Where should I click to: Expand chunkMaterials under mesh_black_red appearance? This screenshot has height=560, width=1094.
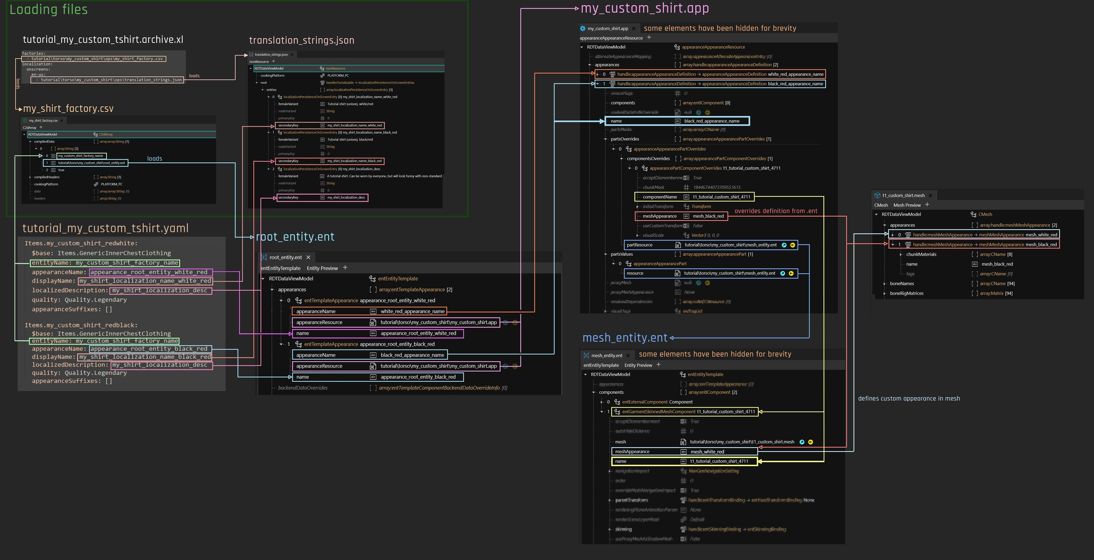900,255
